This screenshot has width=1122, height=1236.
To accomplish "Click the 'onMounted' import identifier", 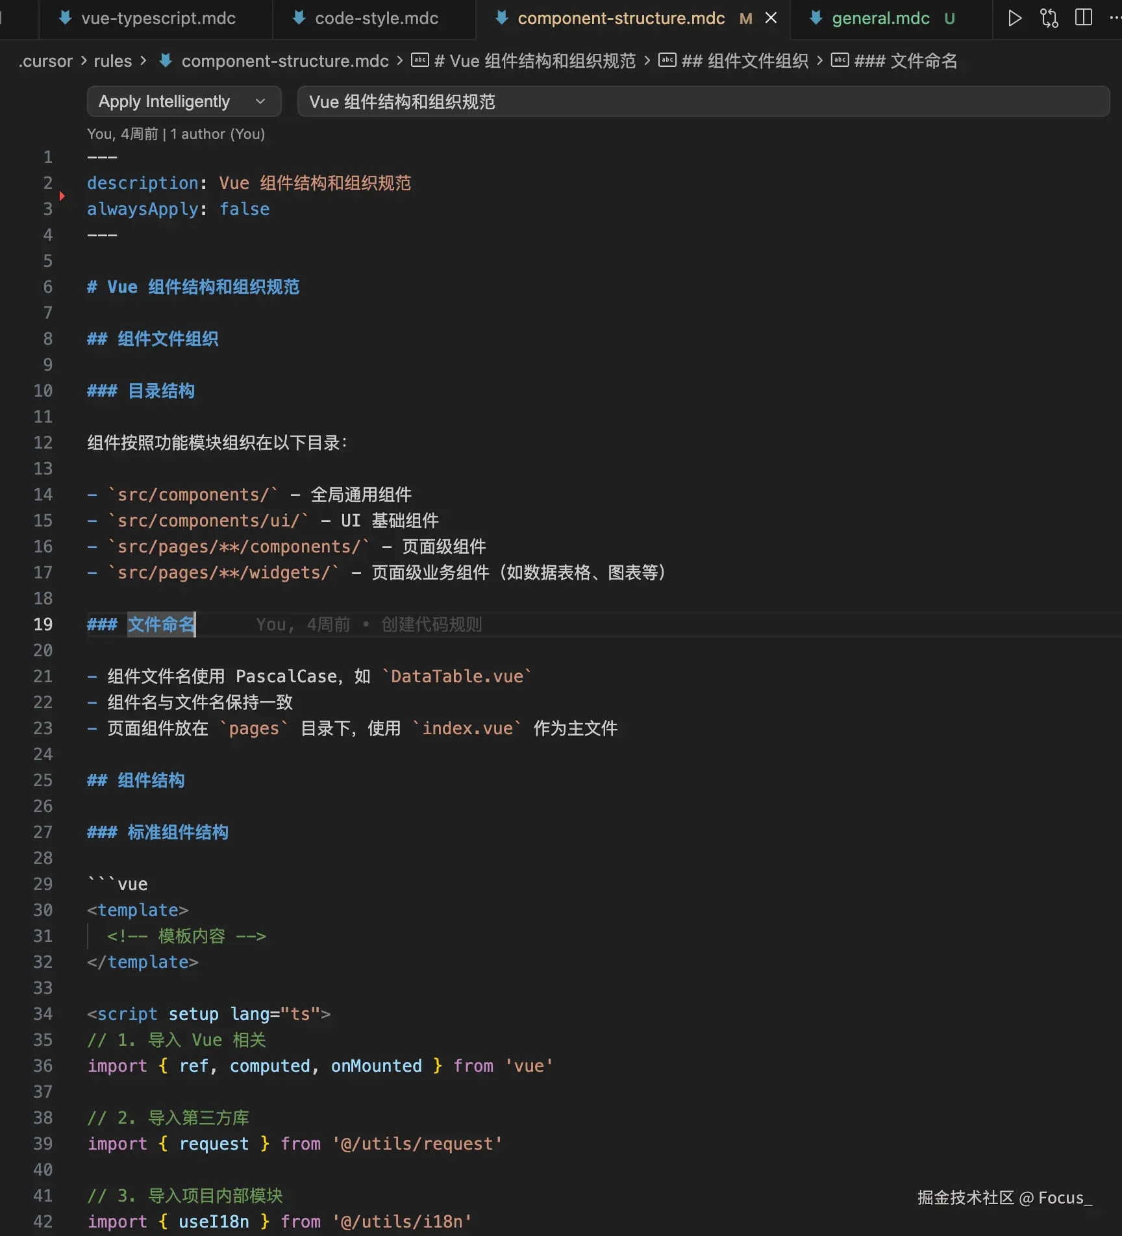I will (377, 1066).
